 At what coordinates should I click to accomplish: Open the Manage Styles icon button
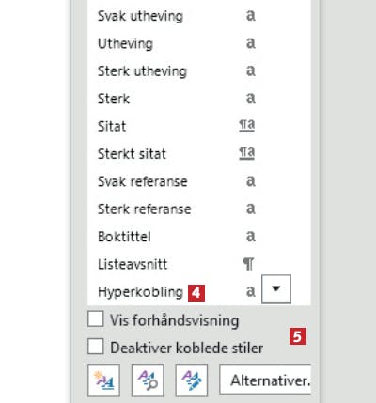tap(192, 380)
